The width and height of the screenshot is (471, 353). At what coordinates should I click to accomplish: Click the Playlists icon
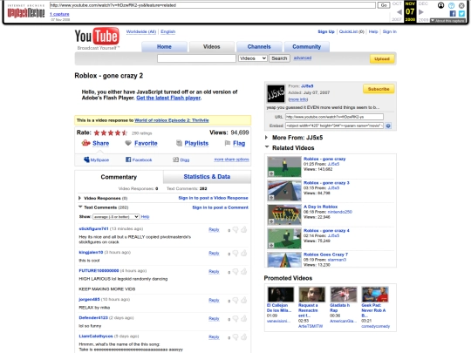(179, 143)
